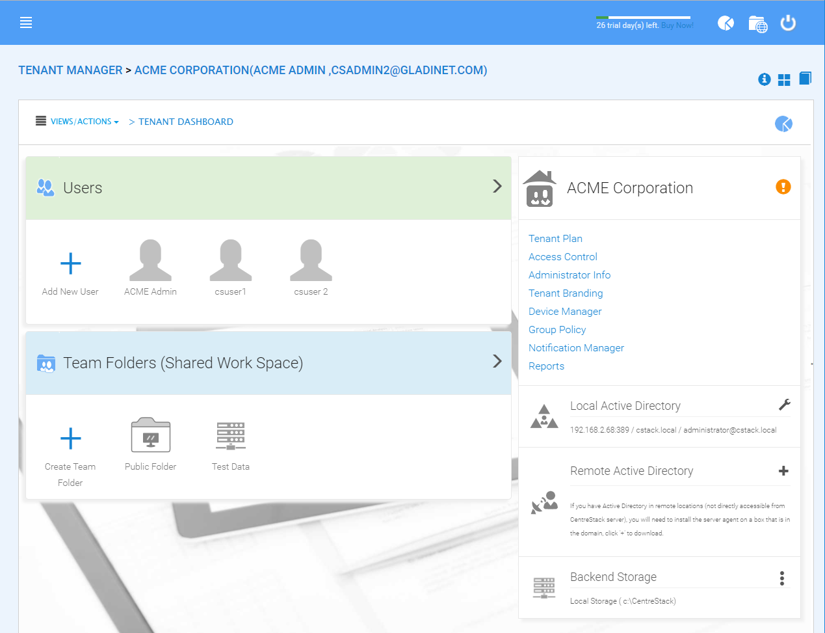Image resolution: width=825 pixels, height=633 pixels.
Task: Click the Backend Storage heading
Action: [x=613, y=577]
